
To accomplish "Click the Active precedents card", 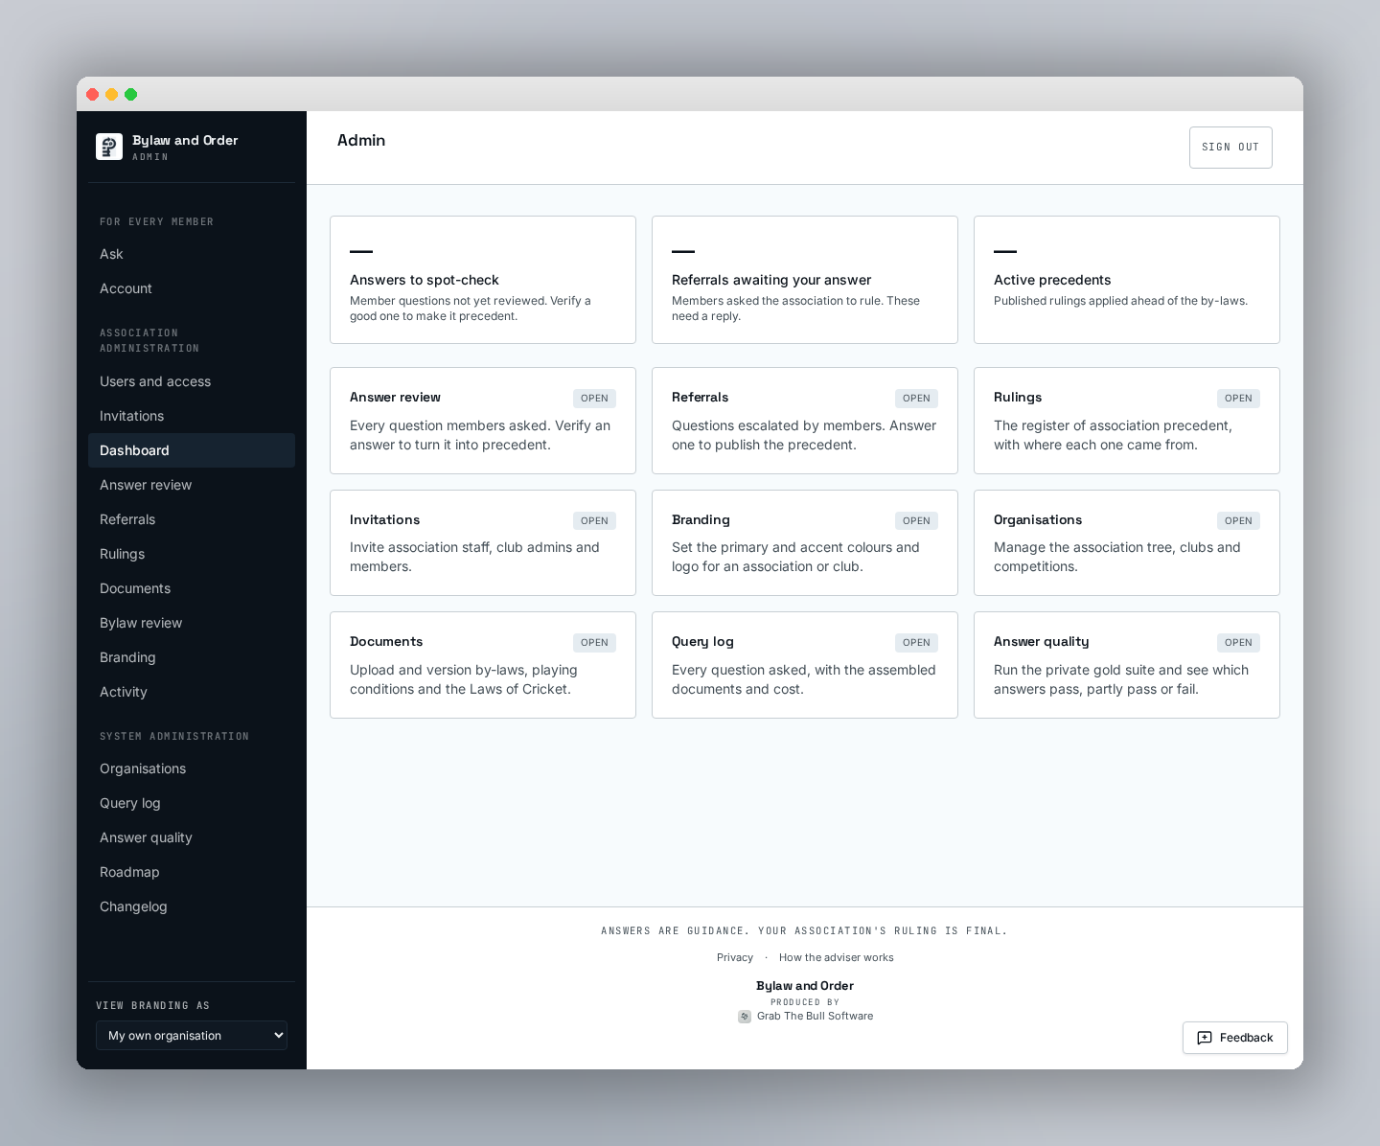I will tap(1127, 280).
